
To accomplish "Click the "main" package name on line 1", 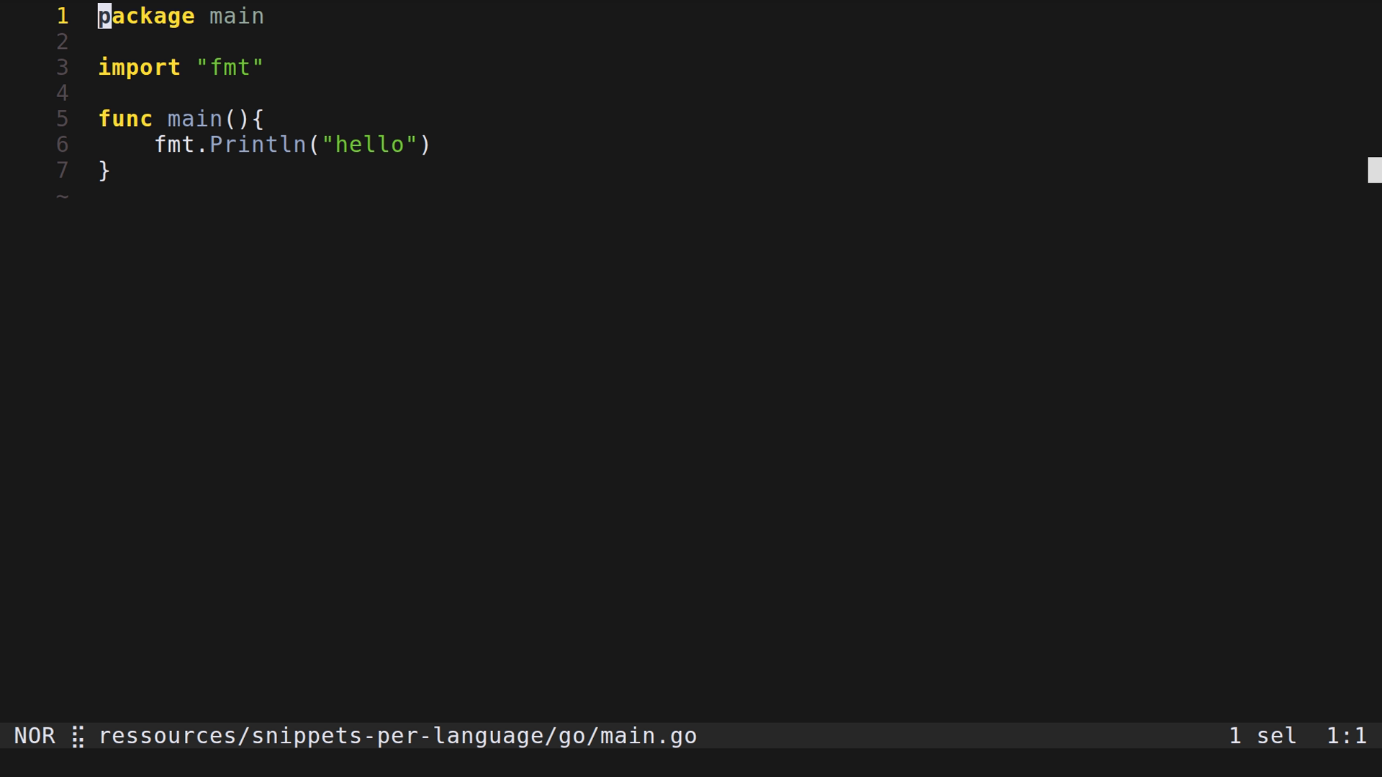I will [x=237, y=16].
